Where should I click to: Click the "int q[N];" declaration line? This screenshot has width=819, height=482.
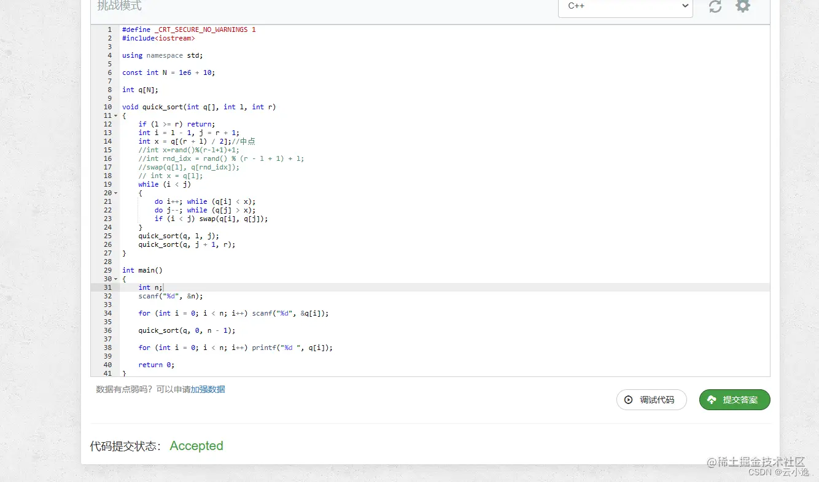click(140, 90)
